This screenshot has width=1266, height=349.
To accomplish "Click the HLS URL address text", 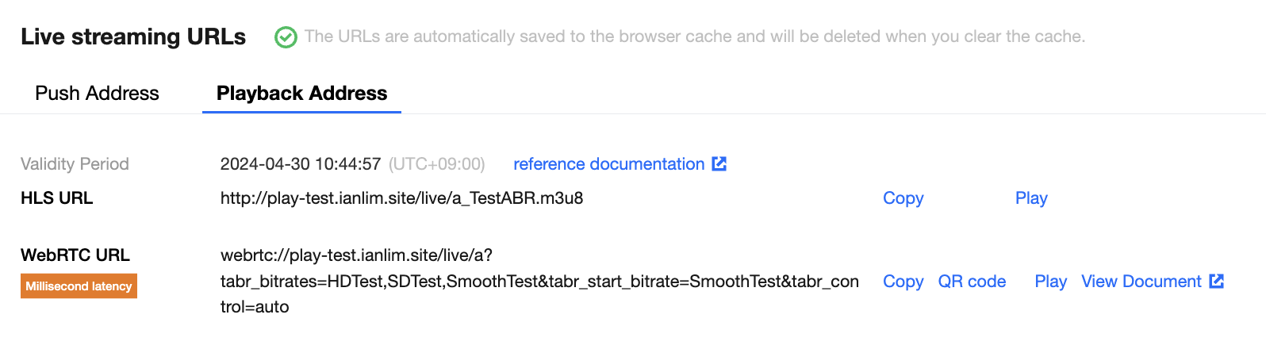I will tap(402, 198).
